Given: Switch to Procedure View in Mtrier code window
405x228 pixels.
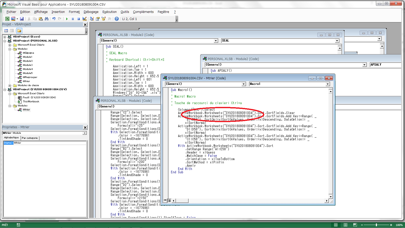Looking at the screenshot, I should click(x=165, y=201).
